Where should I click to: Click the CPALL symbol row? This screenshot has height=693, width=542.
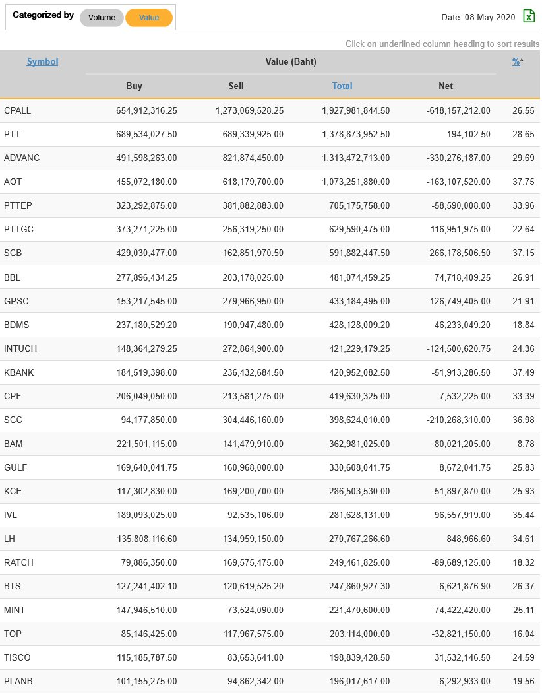click(x=18, y=110)
